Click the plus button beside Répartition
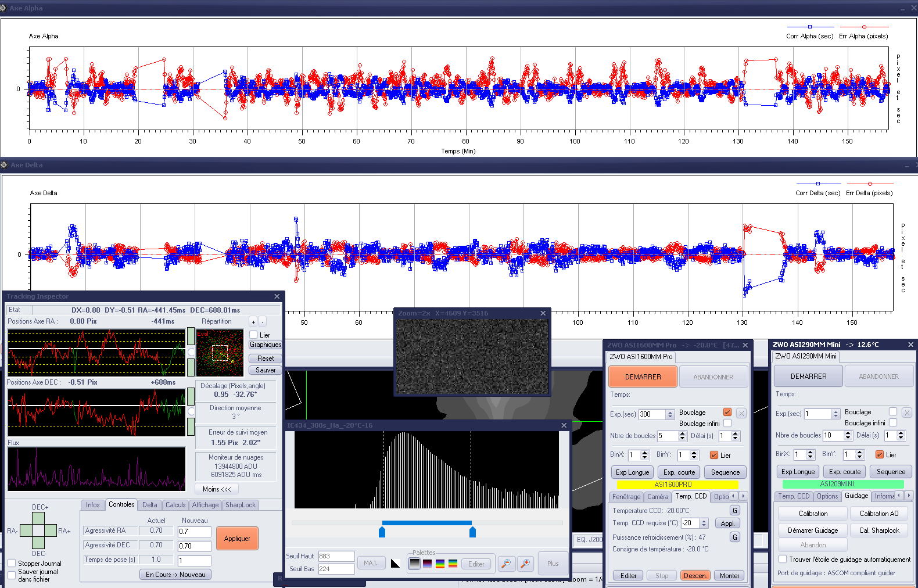The image size is (918, 588). 253,322
